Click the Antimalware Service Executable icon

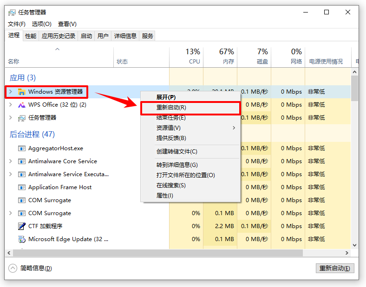[x=22, y=174]
